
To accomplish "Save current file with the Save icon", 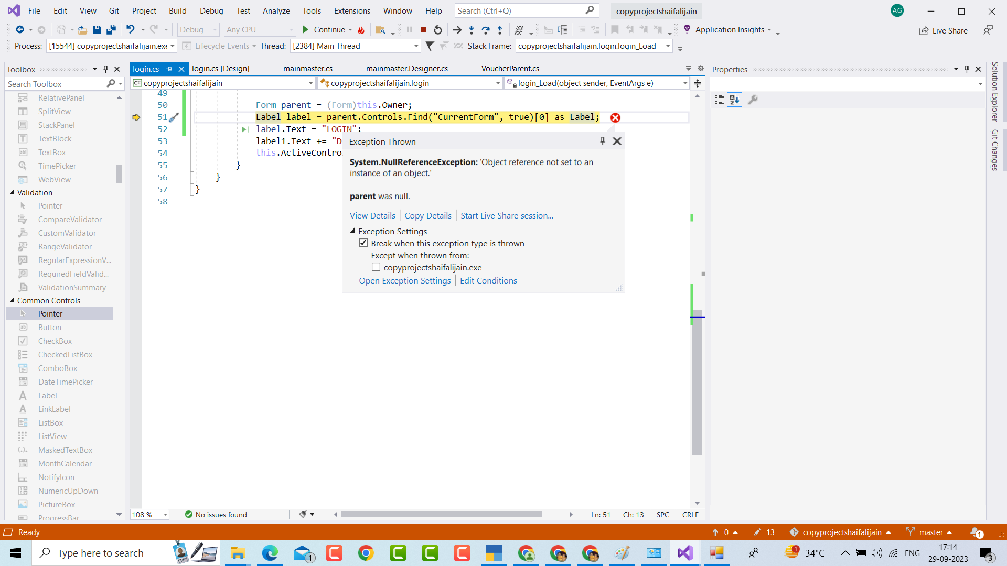I will coord(97,30).
